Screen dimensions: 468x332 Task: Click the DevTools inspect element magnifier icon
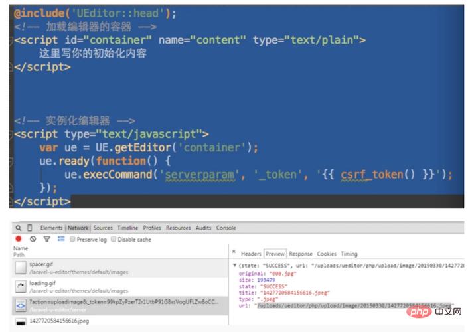(19, 228)
